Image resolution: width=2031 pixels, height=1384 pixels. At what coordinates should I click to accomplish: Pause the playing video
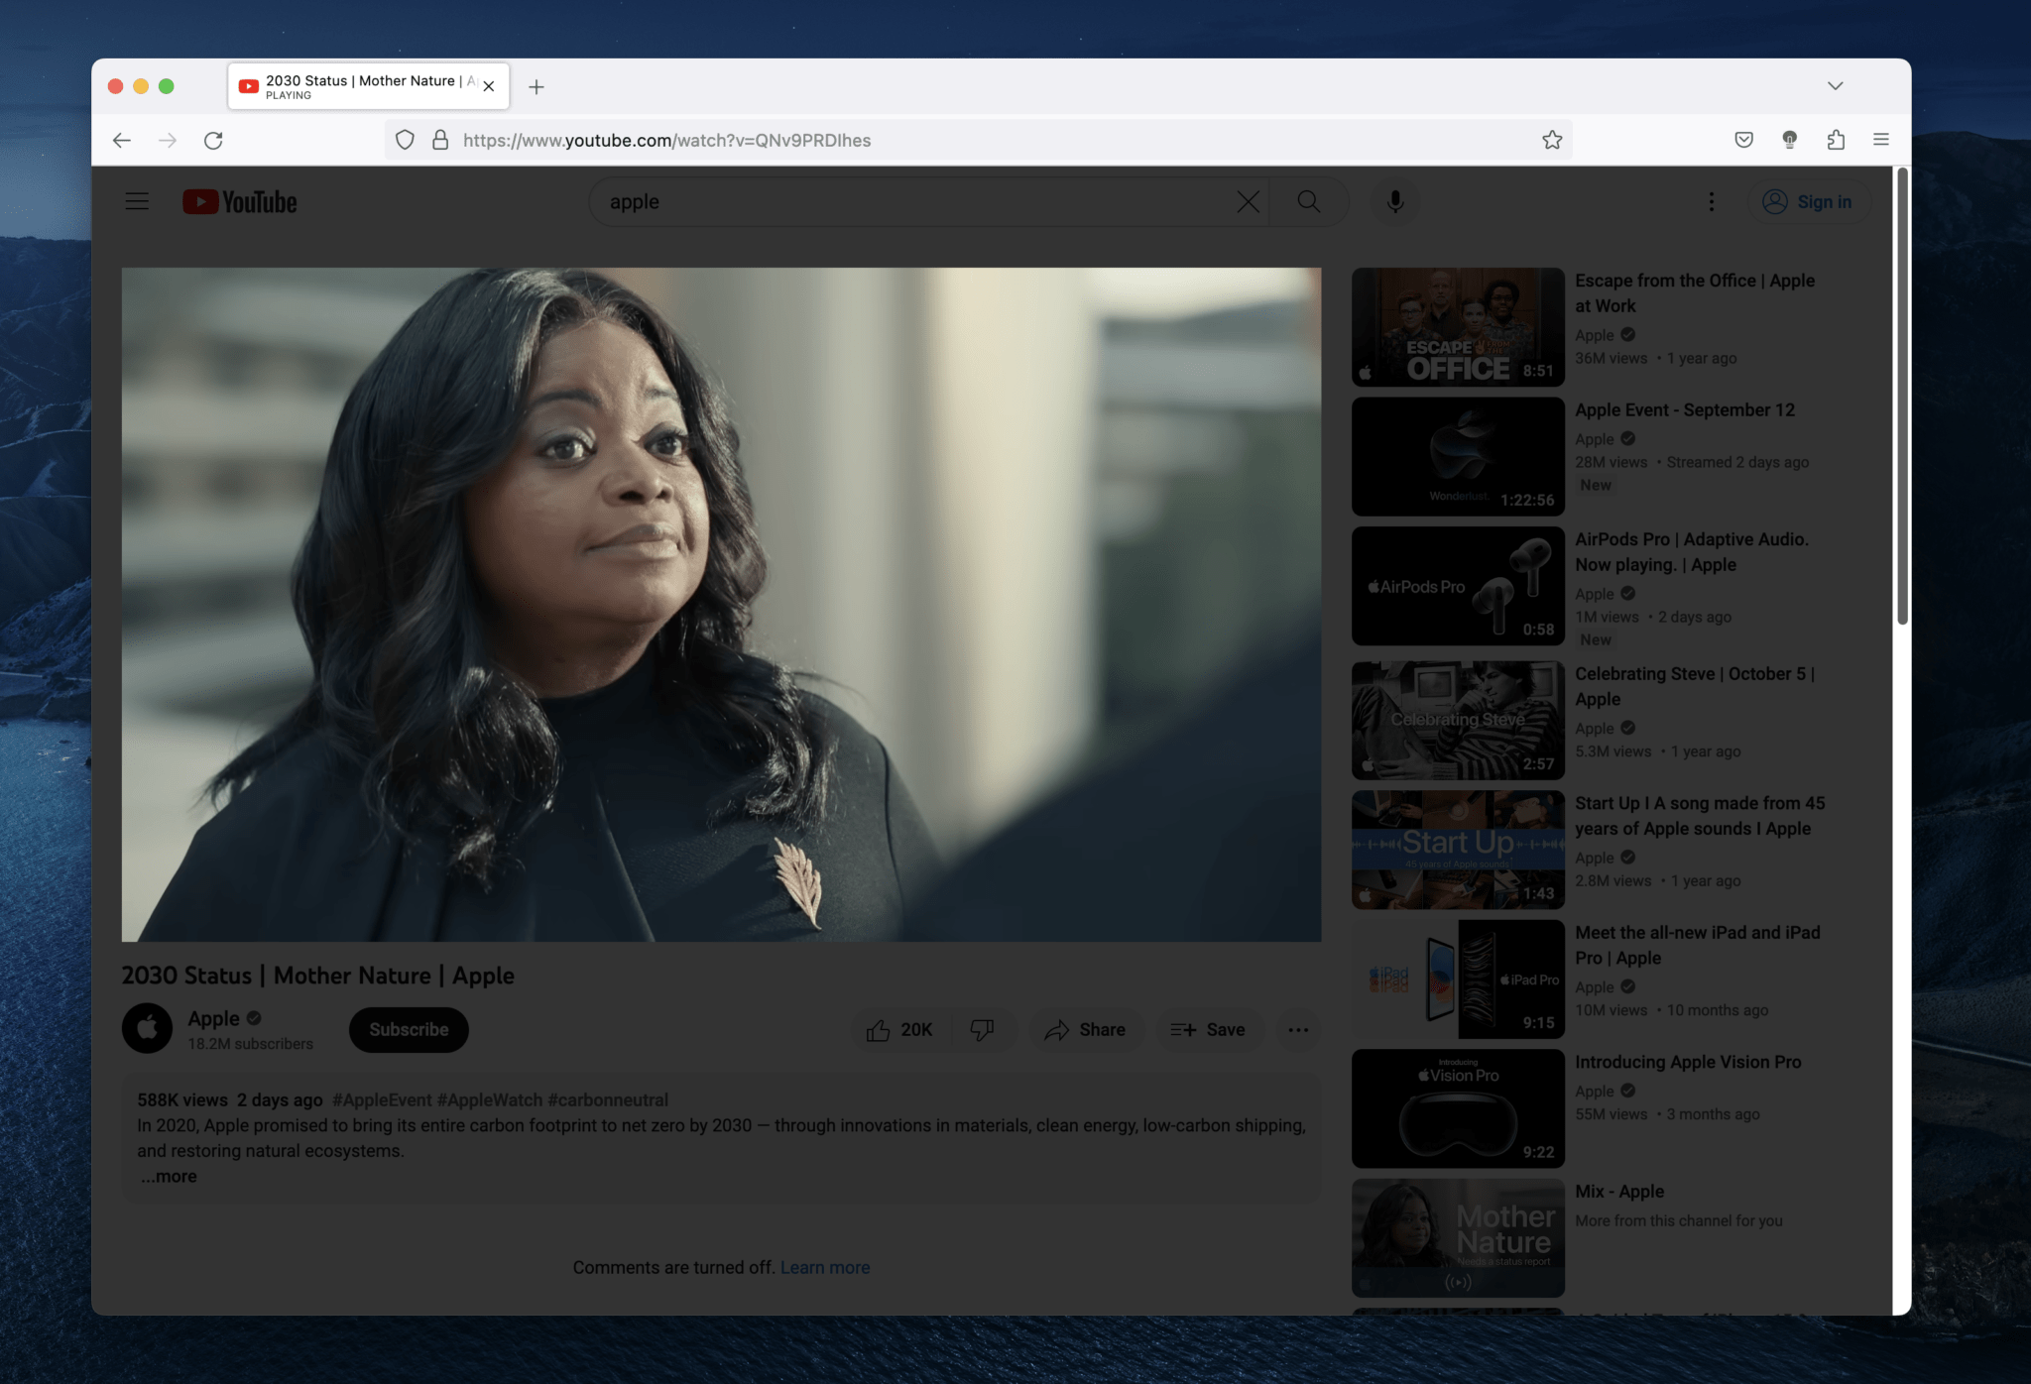pyautogui.click(x=722, y=603)
